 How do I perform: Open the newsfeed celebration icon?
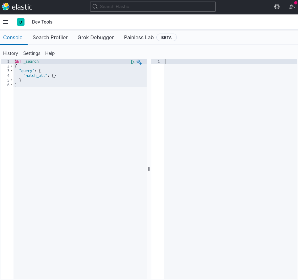click(292, 7)
